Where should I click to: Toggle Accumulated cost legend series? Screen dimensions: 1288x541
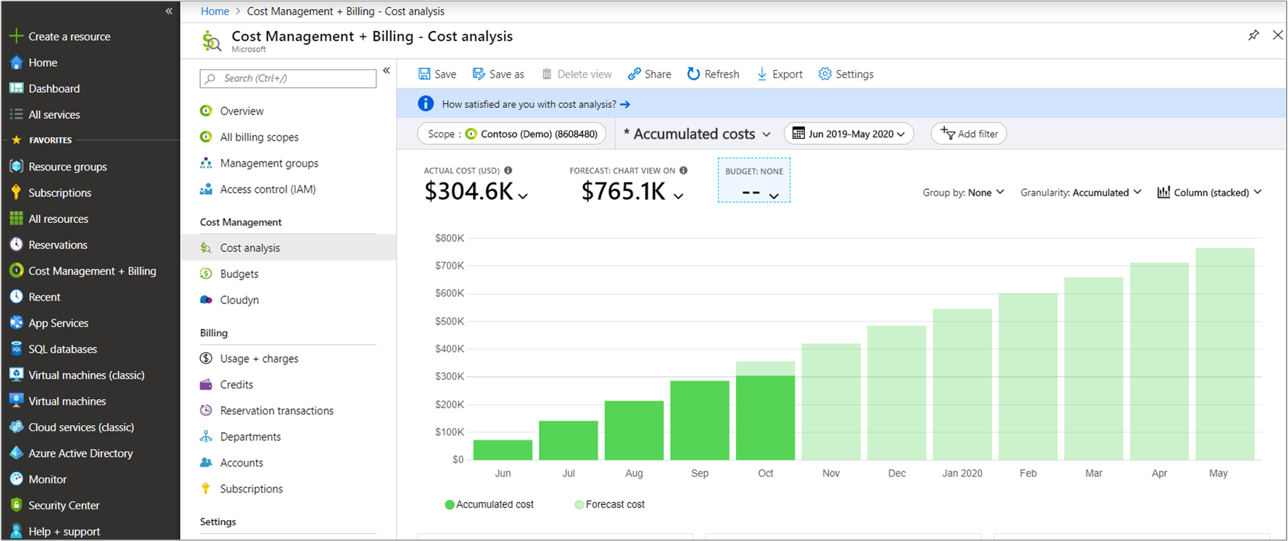(490, 505)
